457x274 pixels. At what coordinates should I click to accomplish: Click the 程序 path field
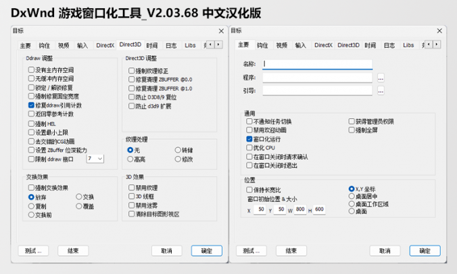(317, 78)
